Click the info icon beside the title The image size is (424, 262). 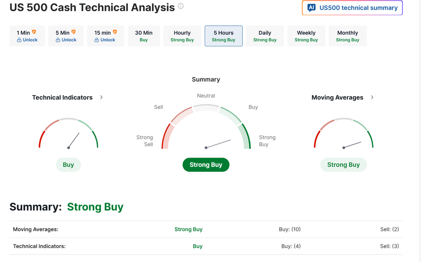[181, 6]
